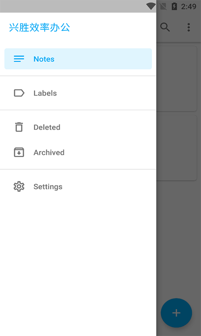This screenshot has height=336, width=201.
Task: Click the Settings gear icon
Action: pyautogui.click(x=19, y=186)
